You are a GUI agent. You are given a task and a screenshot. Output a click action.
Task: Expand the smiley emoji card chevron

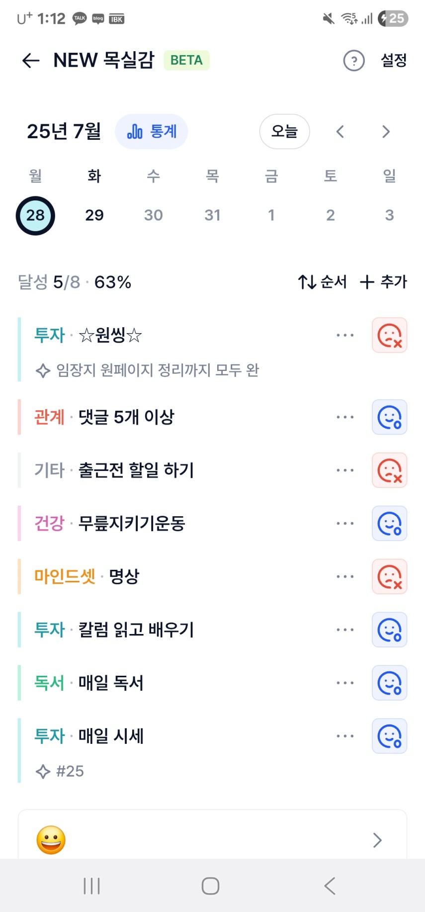click(x=377, y=840)
